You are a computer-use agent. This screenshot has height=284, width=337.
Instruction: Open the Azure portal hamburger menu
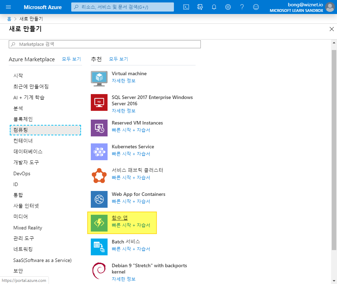click(x=8, y=7)
